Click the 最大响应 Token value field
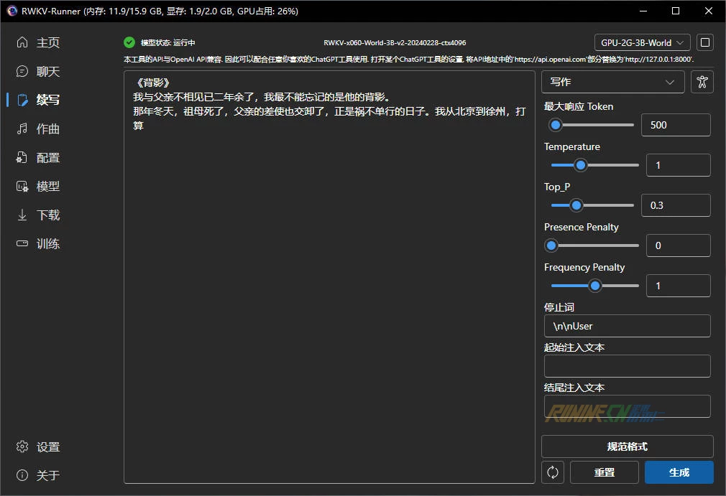The width and height of the screenshot is (726, 496). (675, 125)
